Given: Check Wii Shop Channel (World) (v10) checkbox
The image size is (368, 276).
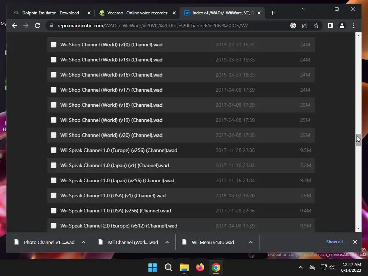Looking at the screenshot, I should 54,45.
